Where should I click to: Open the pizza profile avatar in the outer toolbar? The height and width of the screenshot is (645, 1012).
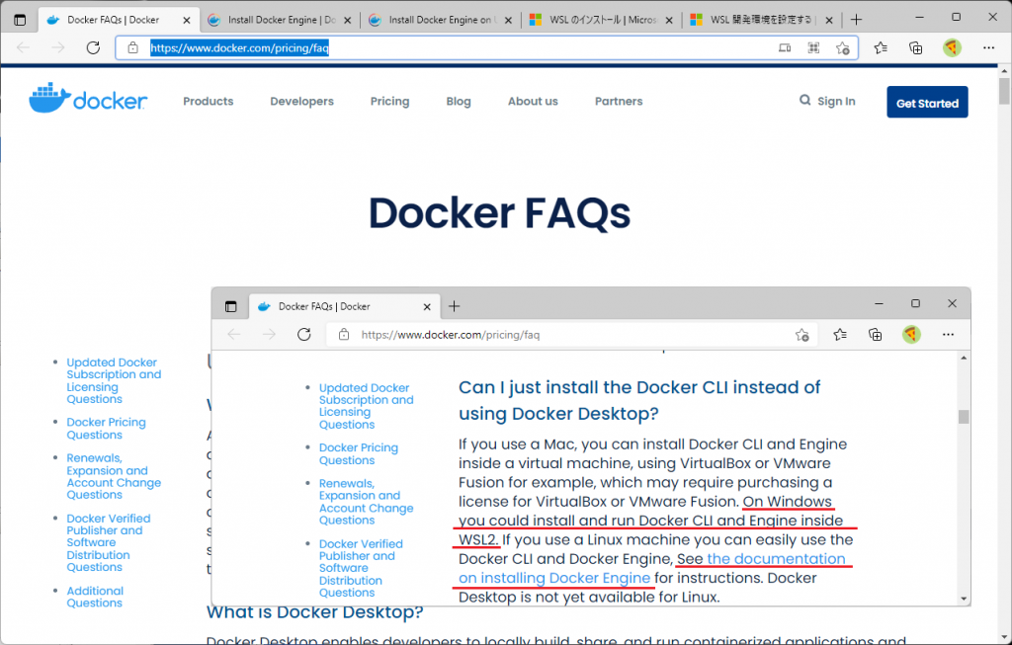click(952, 47)
